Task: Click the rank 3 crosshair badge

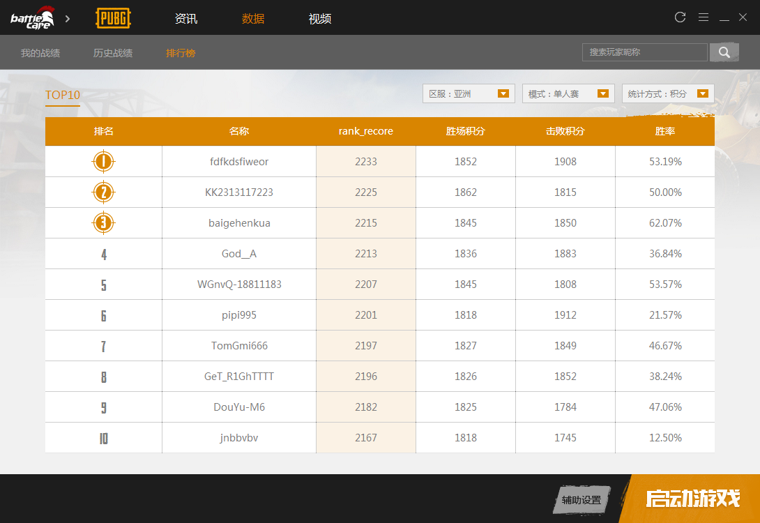Action: 103,223
